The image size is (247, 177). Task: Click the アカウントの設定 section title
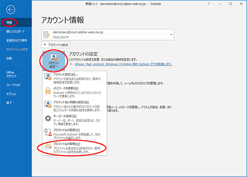83,54
